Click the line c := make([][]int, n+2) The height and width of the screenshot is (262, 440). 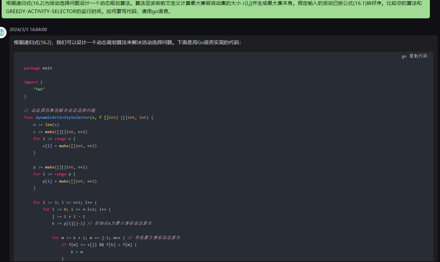tap(60, 132)
